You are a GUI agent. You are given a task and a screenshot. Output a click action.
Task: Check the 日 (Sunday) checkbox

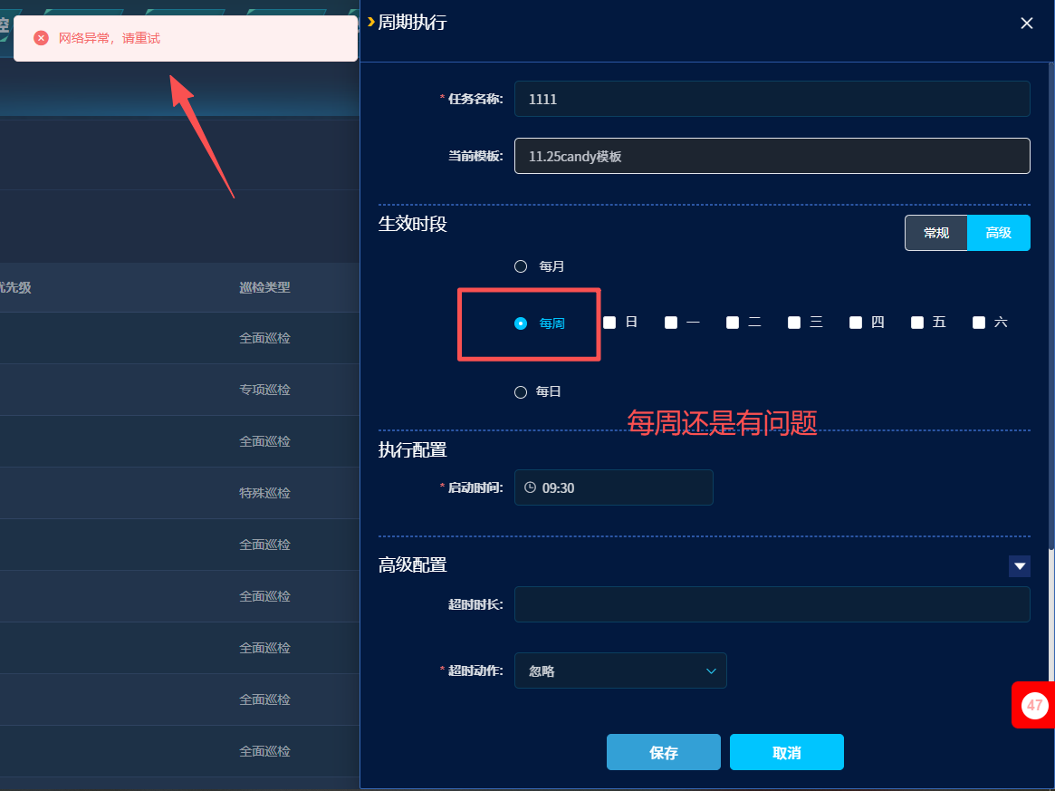609,323
